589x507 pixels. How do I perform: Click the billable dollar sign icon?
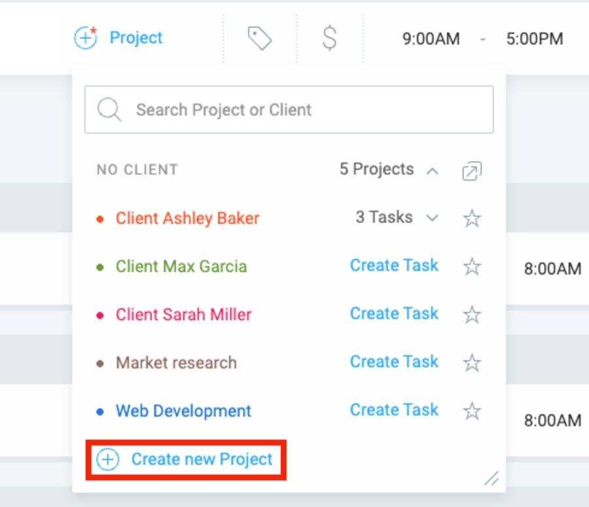point(330,38)
